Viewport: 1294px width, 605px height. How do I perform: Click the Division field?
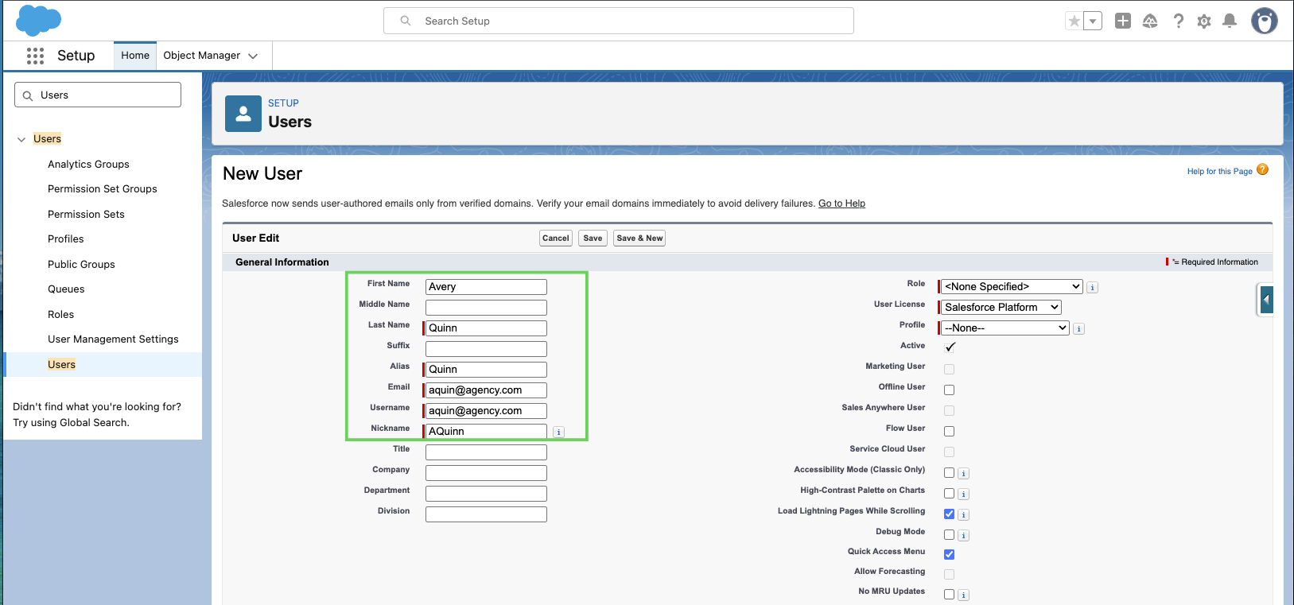pos(486,514)
